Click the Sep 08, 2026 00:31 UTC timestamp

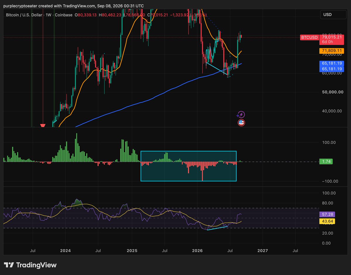(x=120, y=6)
